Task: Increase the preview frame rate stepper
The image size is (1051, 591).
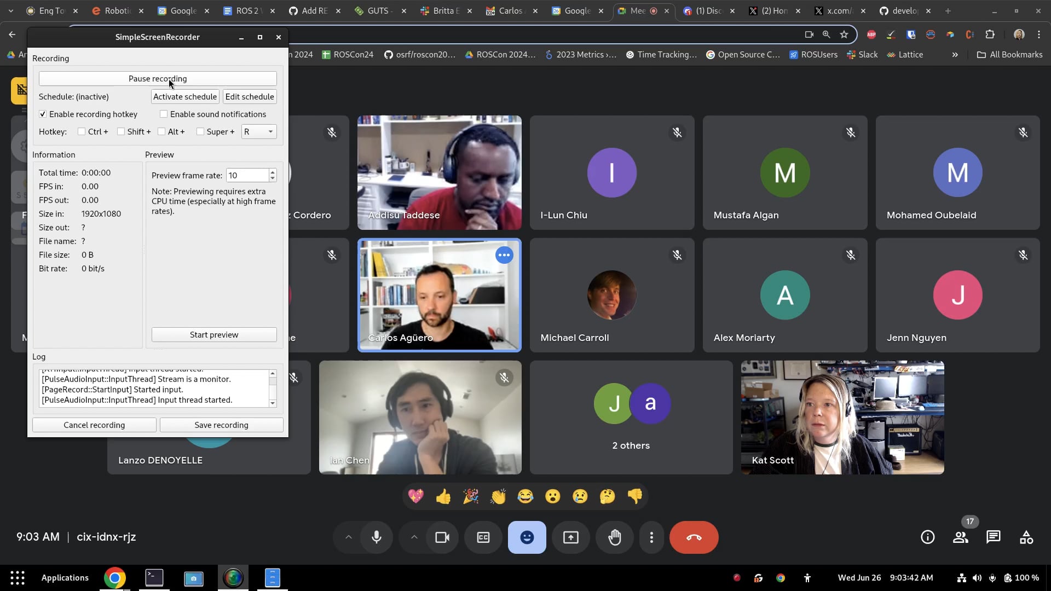Action: pyautogui.click(x=273, y=172)
